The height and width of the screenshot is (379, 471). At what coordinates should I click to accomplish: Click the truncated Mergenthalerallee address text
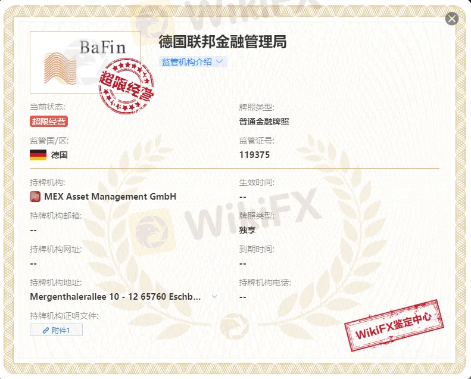pyautogui.click(x=115, y=296)
